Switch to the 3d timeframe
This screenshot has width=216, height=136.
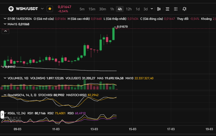pos(146,9)
